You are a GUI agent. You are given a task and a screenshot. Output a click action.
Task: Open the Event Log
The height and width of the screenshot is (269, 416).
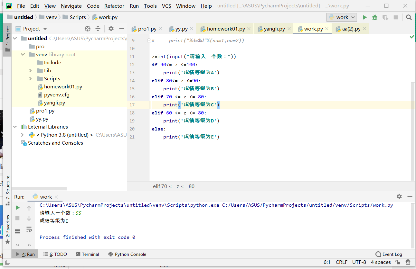point(389,254)
